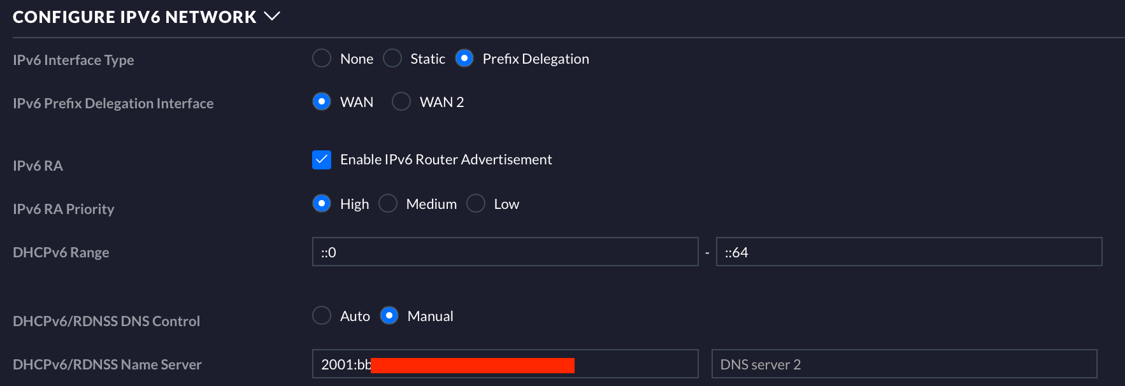
Task: Toggle Enable IPv6 Router Advertisement checkbox
Action: tap(322, 159)
